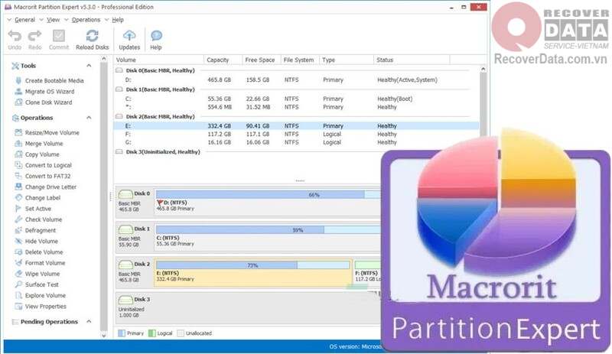Select the *: 554.6 MB volume row
612x354 pixels.
point(297,107)
